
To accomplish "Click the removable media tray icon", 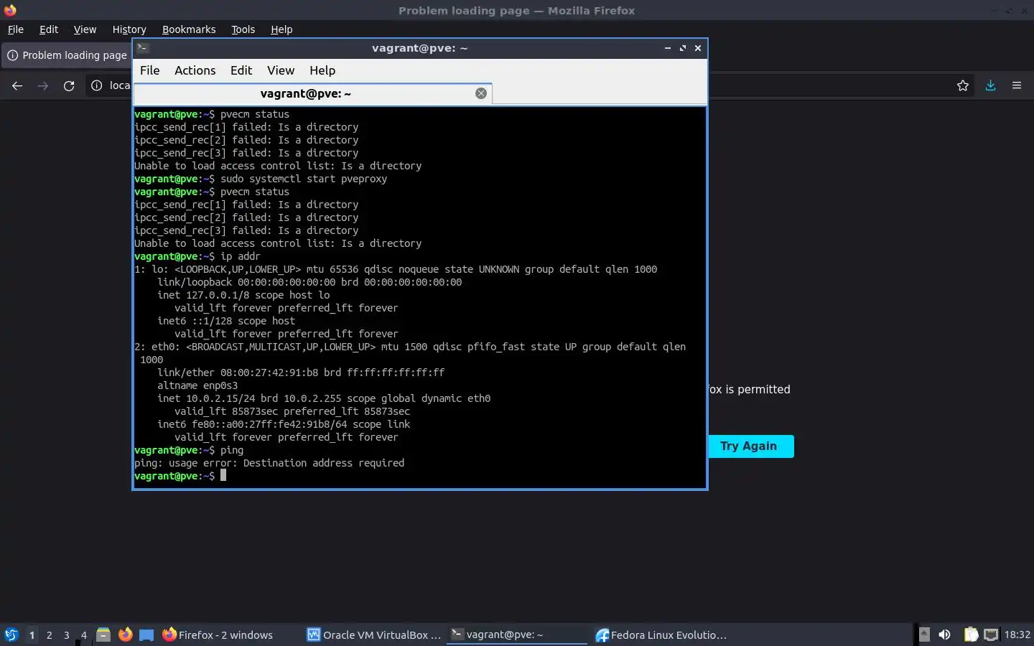I will pyautogui.click(x=924, y=635).
